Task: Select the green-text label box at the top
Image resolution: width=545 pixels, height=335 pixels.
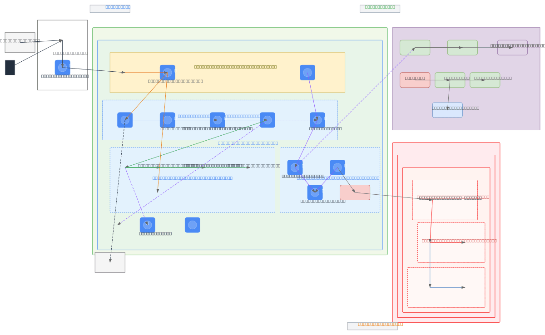Action: [x=380, y=9]
